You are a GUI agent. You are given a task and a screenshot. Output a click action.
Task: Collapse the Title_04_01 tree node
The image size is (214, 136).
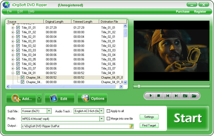point(13,73)
